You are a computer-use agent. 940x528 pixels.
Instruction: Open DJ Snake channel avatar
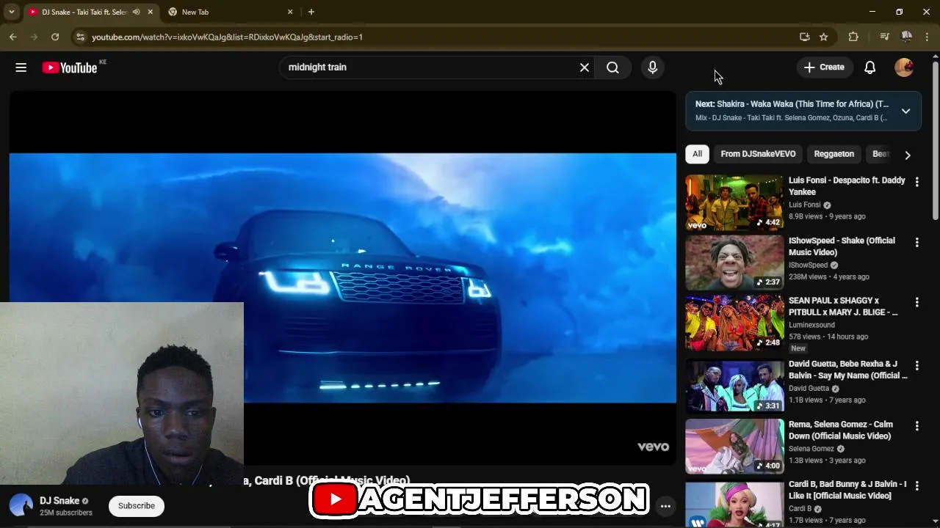tap(21, 506)
